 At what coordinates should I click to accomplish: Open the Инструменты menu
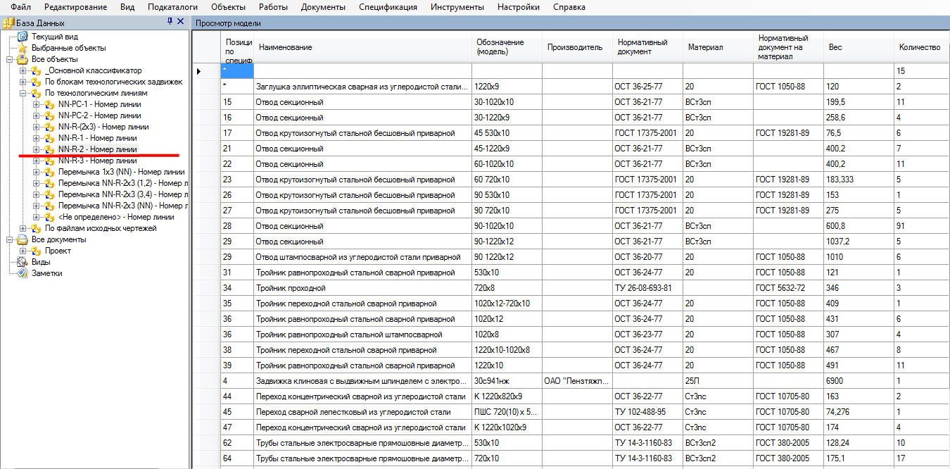click(458, 7)
